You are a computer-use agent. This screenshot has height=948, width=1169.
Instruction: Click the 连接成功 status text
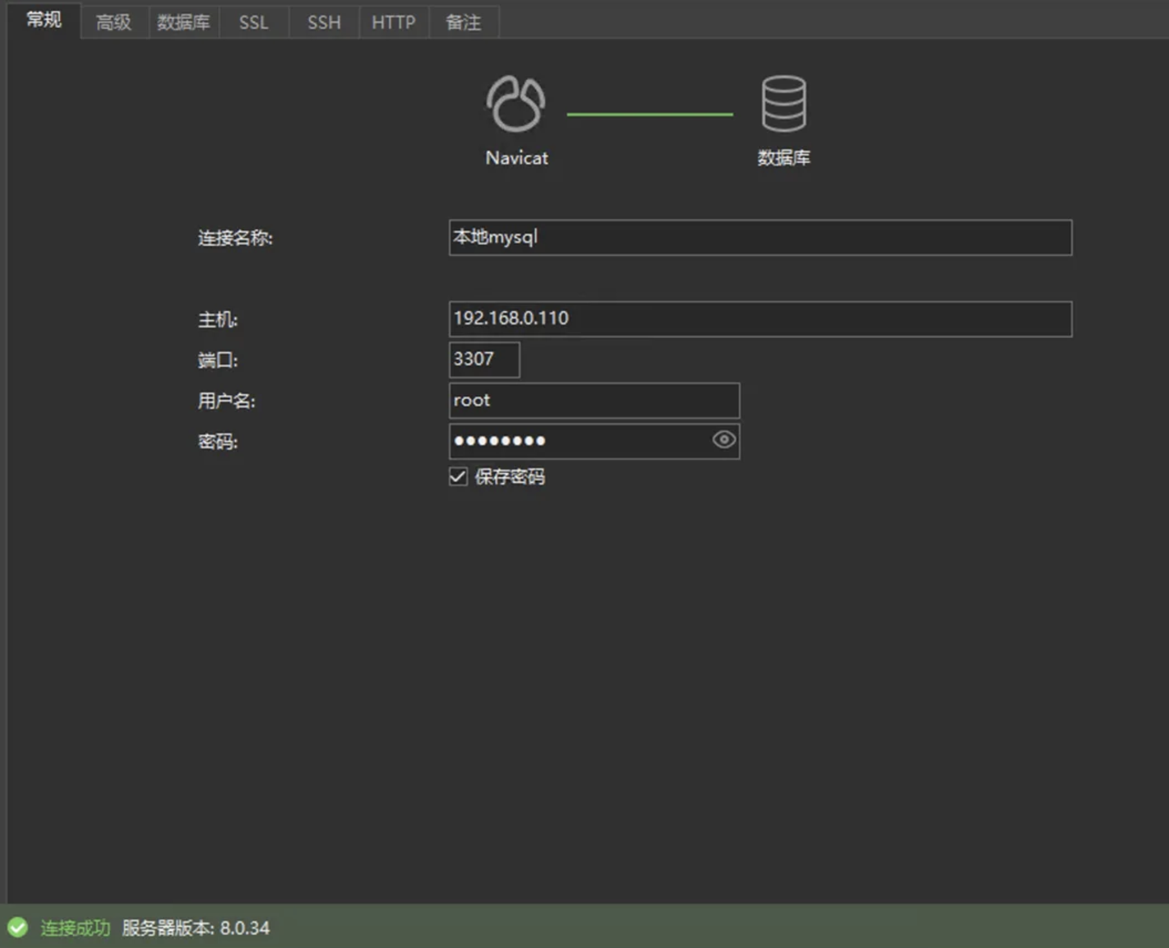click(75, 928)
